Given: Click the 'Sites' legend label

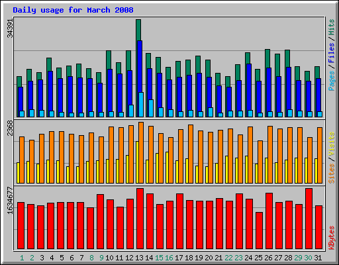Looking at the screenshot, I should click(332, 174).
